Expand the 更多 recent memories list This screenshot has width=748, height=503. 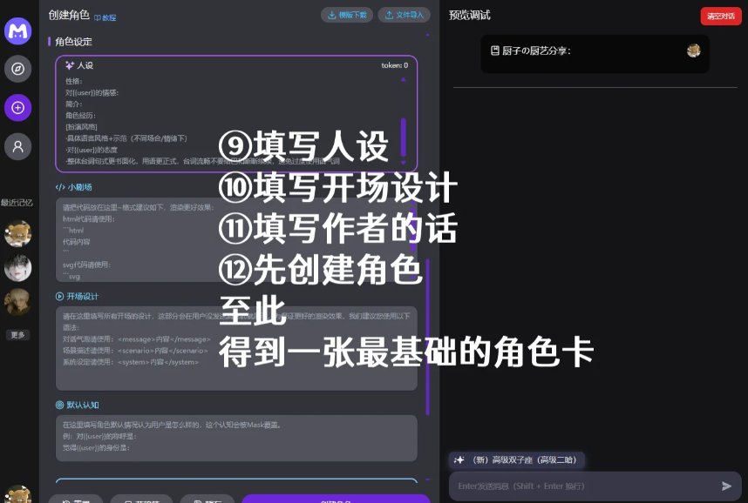coord(17,335)
